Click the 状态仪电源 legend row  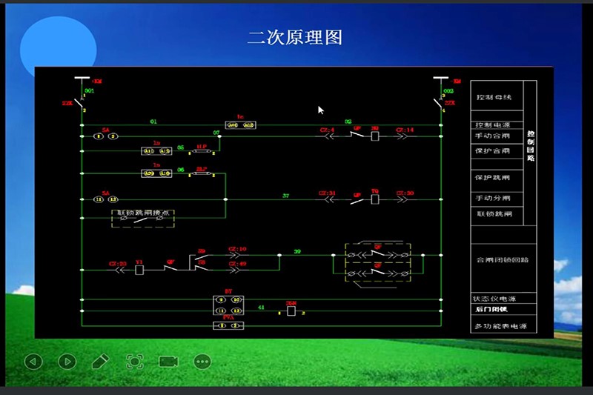pos(496,299)
